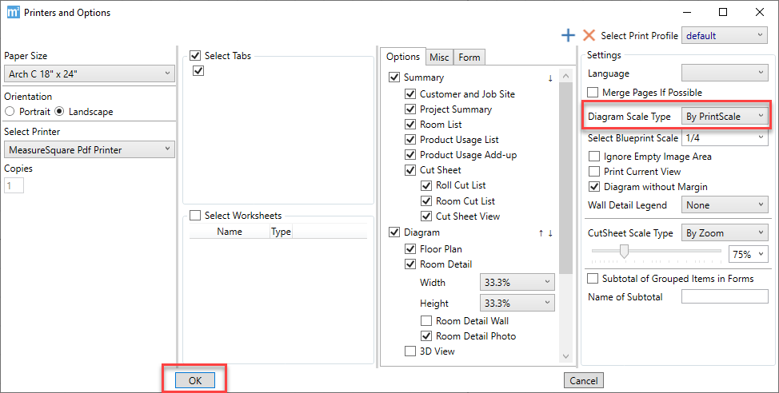Click the blue plus add profile icon
This screenshot has width=779, height=393.
568,35
